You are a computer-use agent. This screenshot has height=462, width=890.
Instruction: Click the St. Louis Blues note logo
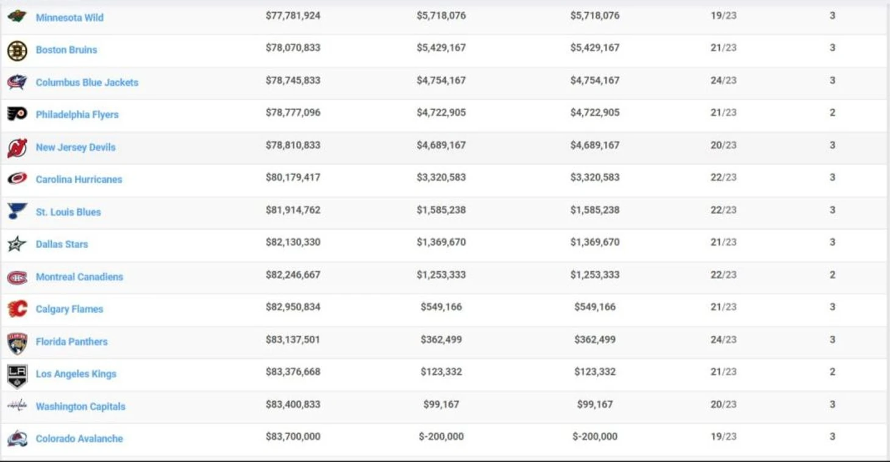pyautogui.click(x=17, y=211)
